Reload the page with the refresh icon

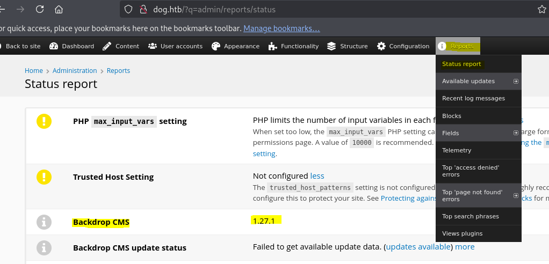pos(40,9)
